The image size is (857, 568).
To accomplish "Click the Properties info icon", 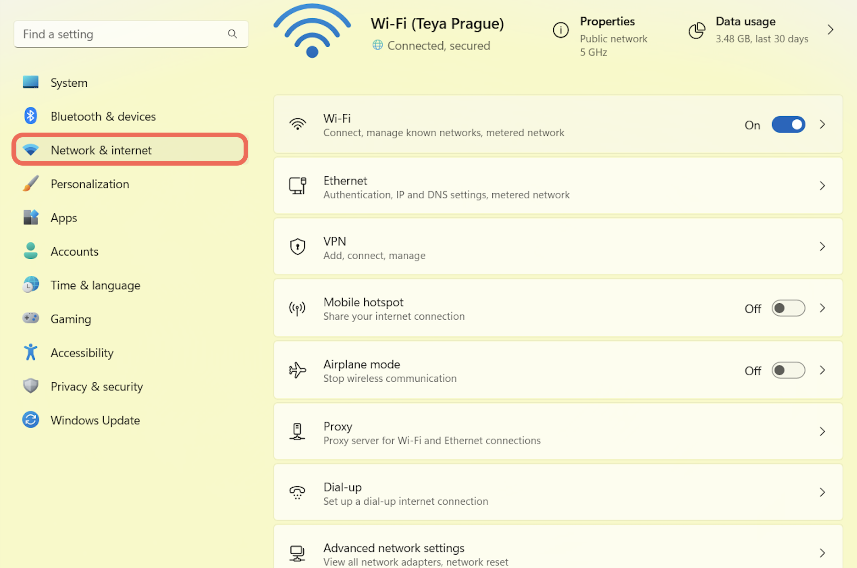I will coord(560,30).
